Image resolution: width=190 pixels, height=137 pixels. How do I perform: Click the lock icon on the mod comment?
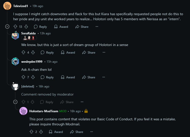coord(86,111)
